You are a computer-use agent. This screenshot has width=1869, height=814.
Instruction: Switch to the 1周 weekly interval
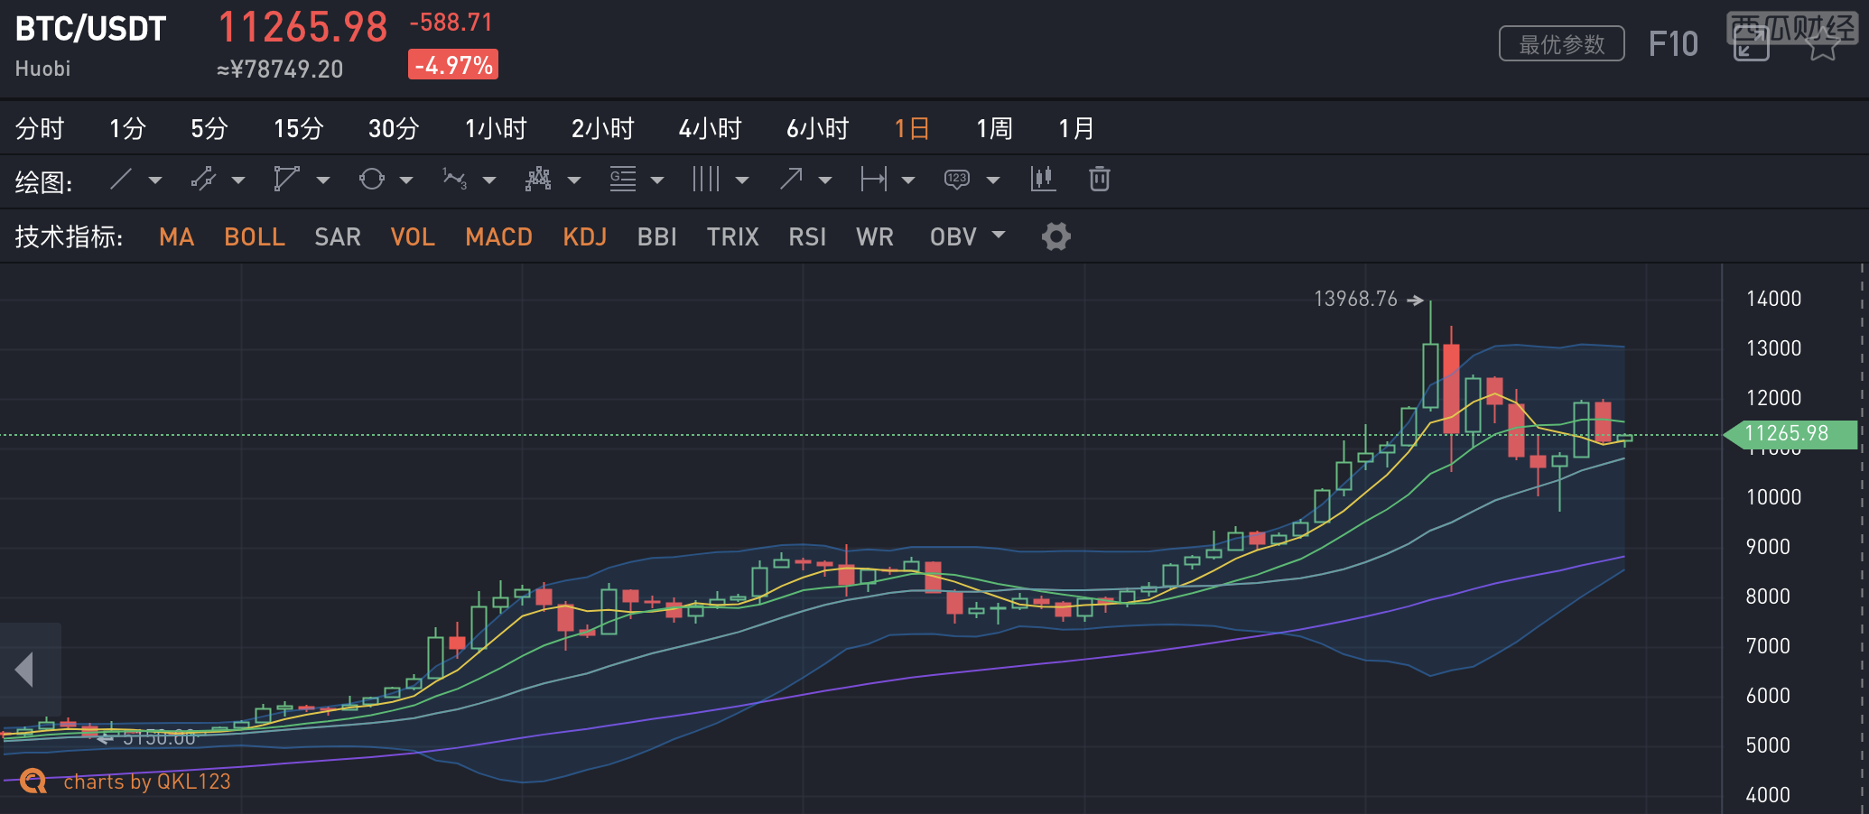point(994,128)
